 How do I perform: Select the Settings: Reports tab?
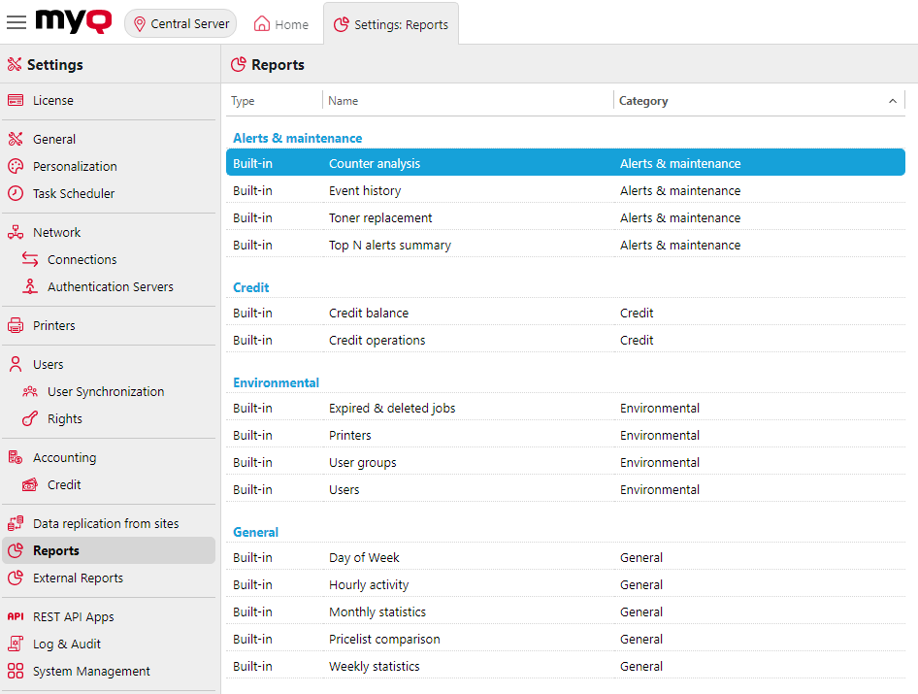point(391,24)
